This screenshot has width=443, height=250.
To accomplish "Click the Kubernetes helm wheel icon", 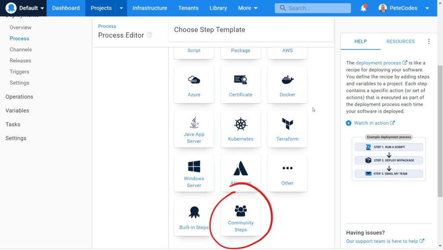I will pyautogui.click(x=241, y=124).
